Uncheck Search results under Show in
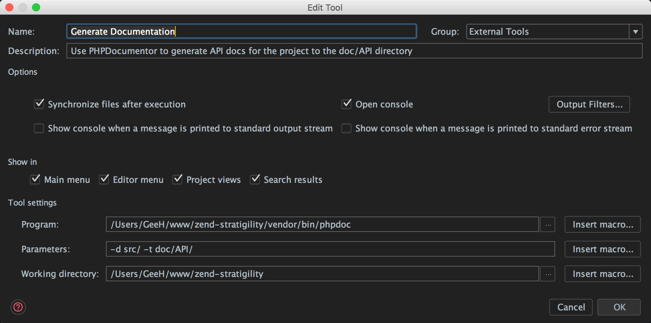The width and height of the screenshot is (651, 323). pos(255,180)
